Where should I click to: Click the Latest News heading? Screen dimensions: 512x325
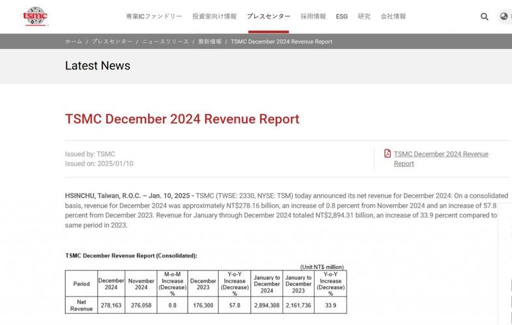98,66
